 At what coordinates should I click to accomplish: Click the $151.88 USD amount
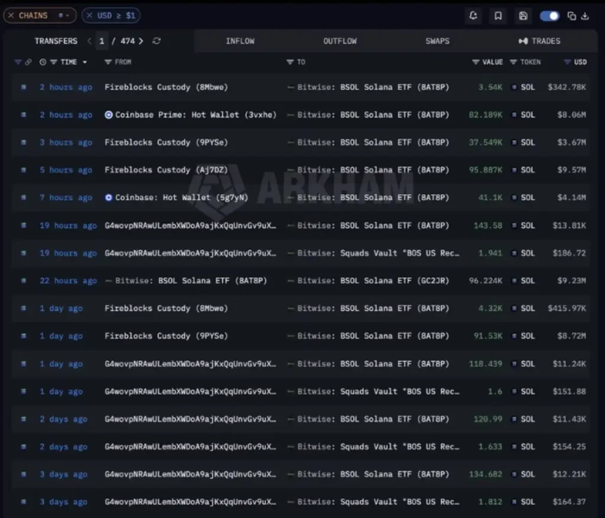pyautogui.click(x=569, y=392)
